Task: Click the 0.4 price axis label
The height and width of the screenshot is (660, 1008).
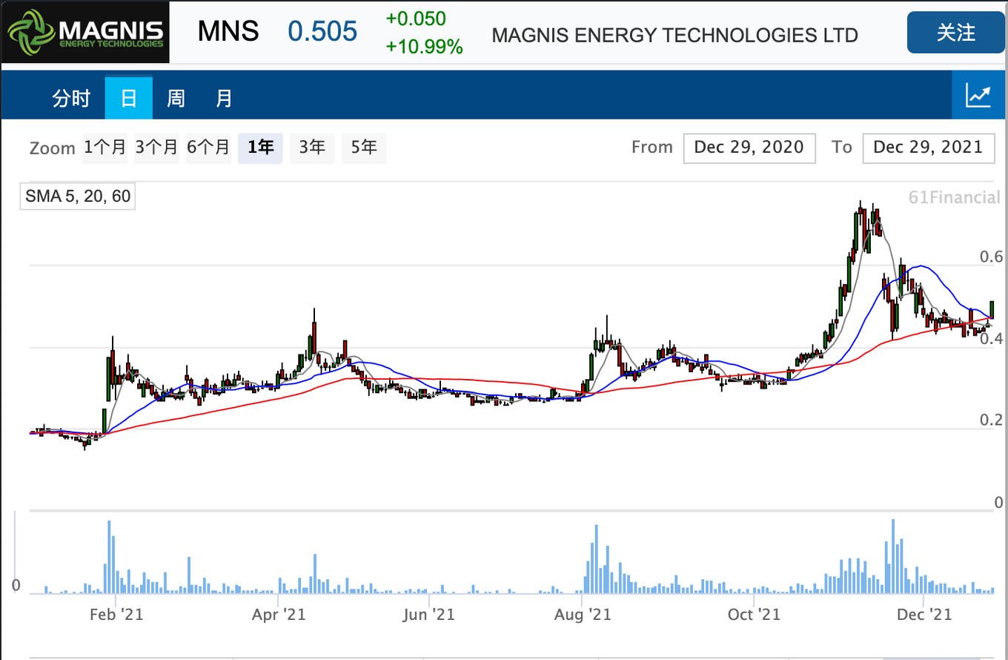Action: tap(990, 339)
